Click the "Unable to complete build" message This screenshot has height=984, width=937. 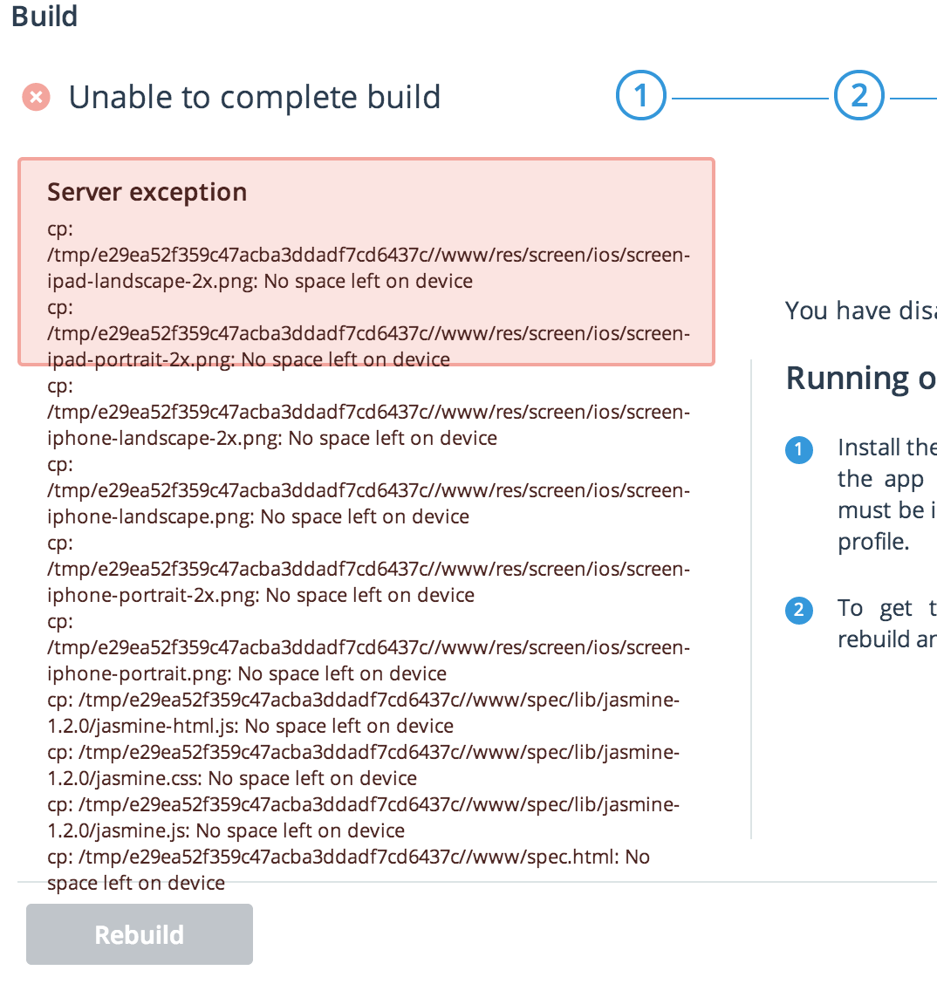254,97
